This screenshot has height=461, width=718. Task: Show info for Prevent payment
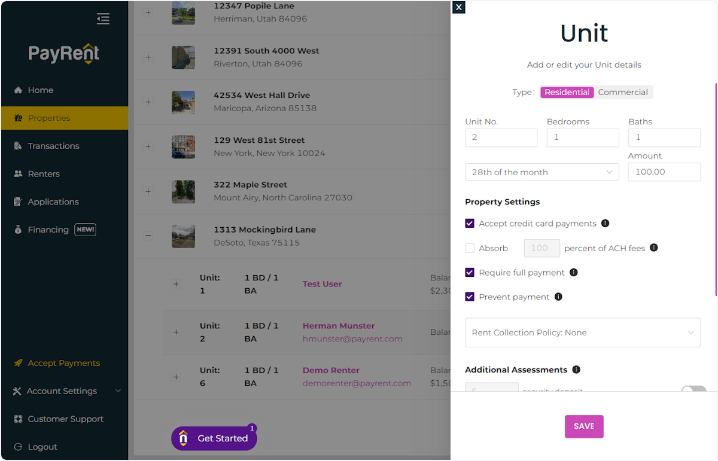[x=558, y=297]
